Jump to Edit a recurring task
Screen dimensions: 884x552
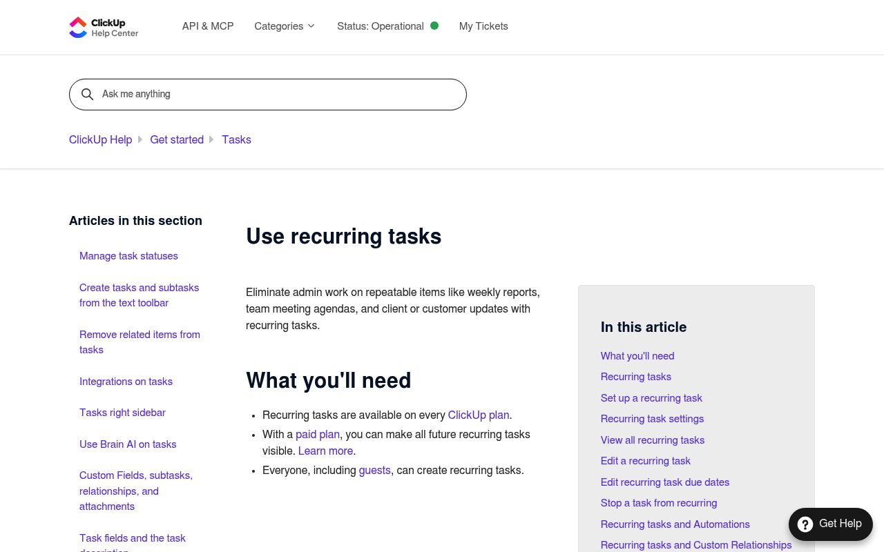pos(646,461)
